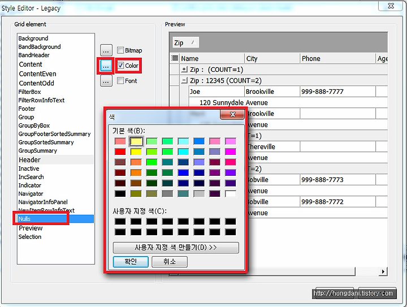The height and width of the screenshot is (307, 407).
Task: Select FilterBox in the element list
Action: (x=55, y=92)
